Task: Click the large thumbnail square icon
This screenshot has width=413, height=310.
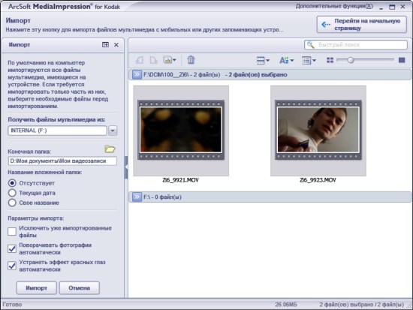Action: pos(402,60)
